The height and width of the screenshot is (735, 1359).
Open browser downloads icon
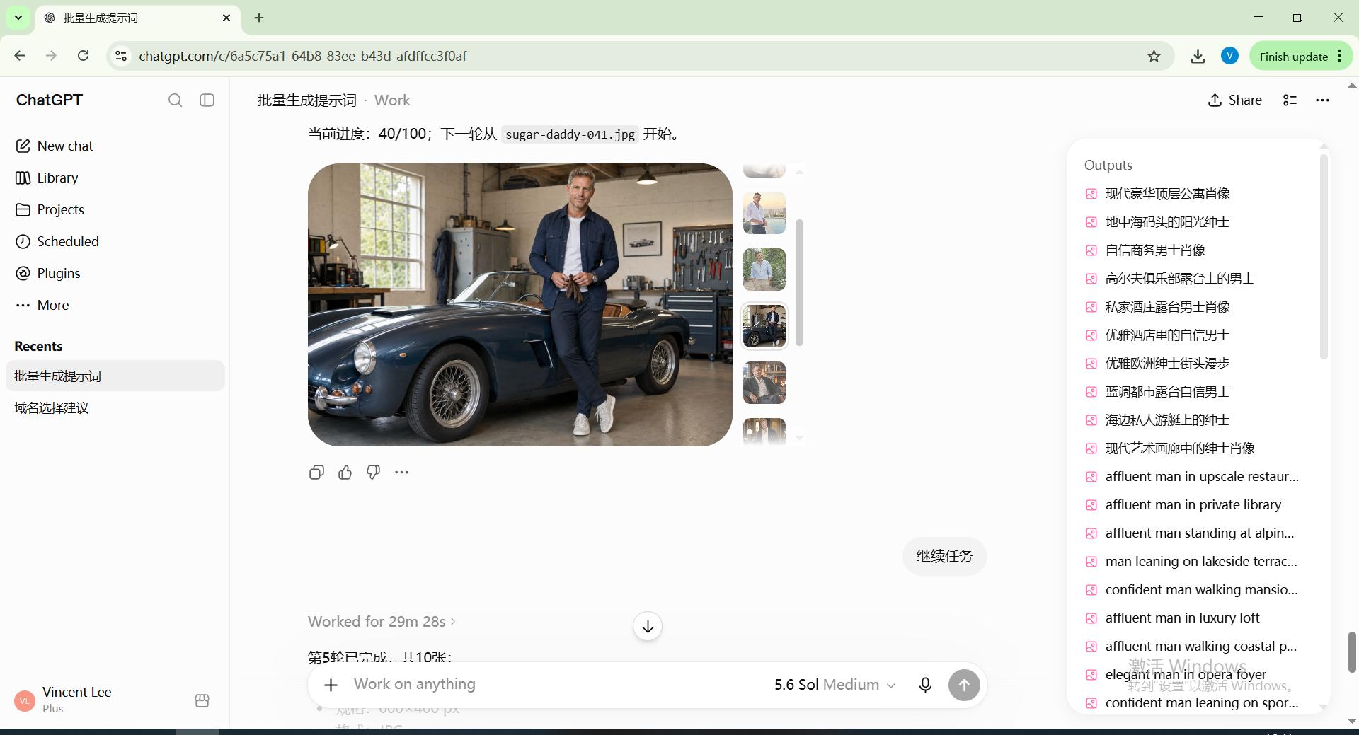click(x=1198, y=56)
